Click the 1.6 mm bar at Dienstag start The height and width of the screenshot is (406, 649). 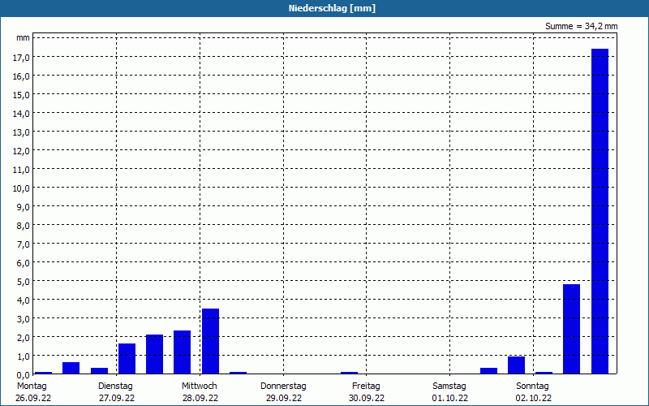point(127,359)
